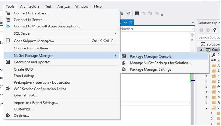221x126 pixels.
Task: Open the toolbar overflow options dropdown
Action: [x=162, y=15]
